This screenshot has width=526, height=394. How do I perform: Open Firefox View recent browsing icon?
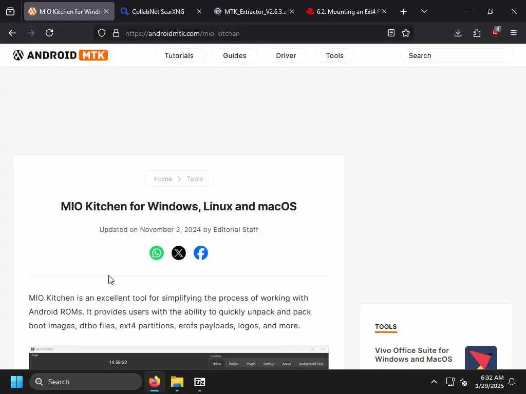10,11
